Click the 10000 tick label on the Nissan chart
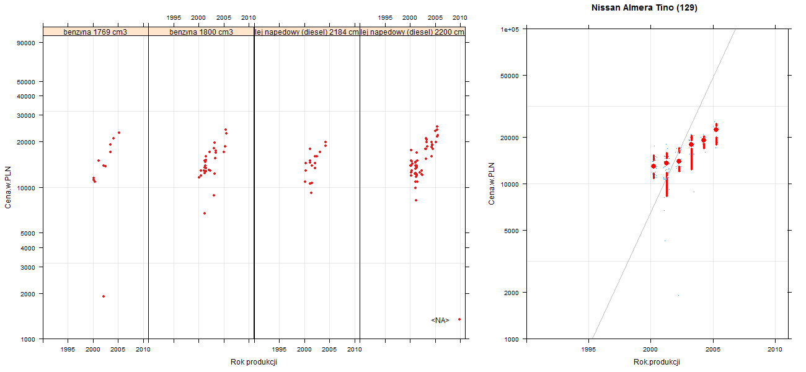The image size is (806, 372). pyautogui.click(x=510, y=184)
